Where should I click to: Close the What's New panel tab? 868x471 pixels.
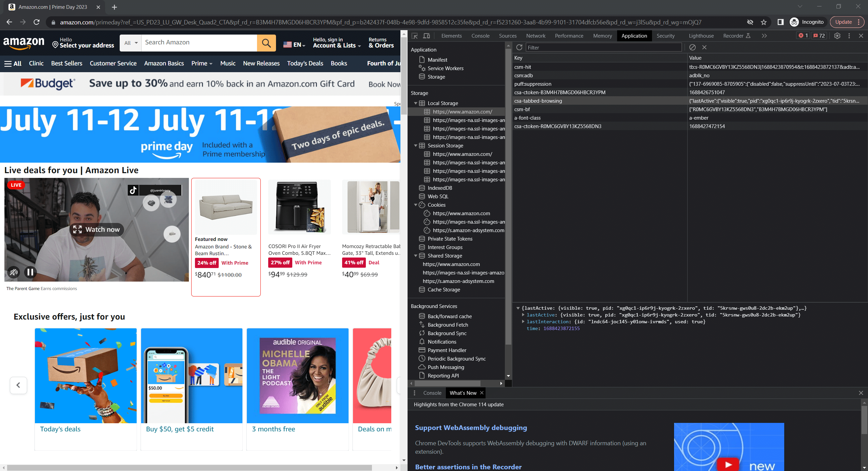482,393
